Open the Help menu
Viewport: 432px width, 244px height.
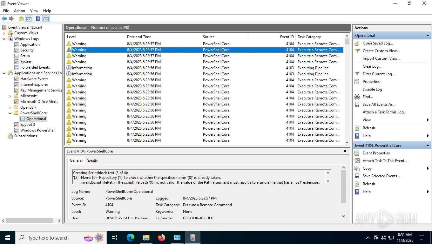tap(47, 11)
